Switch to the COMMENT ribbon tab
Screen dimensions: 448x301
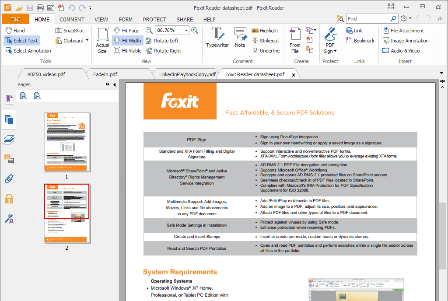tap(72, 19)
